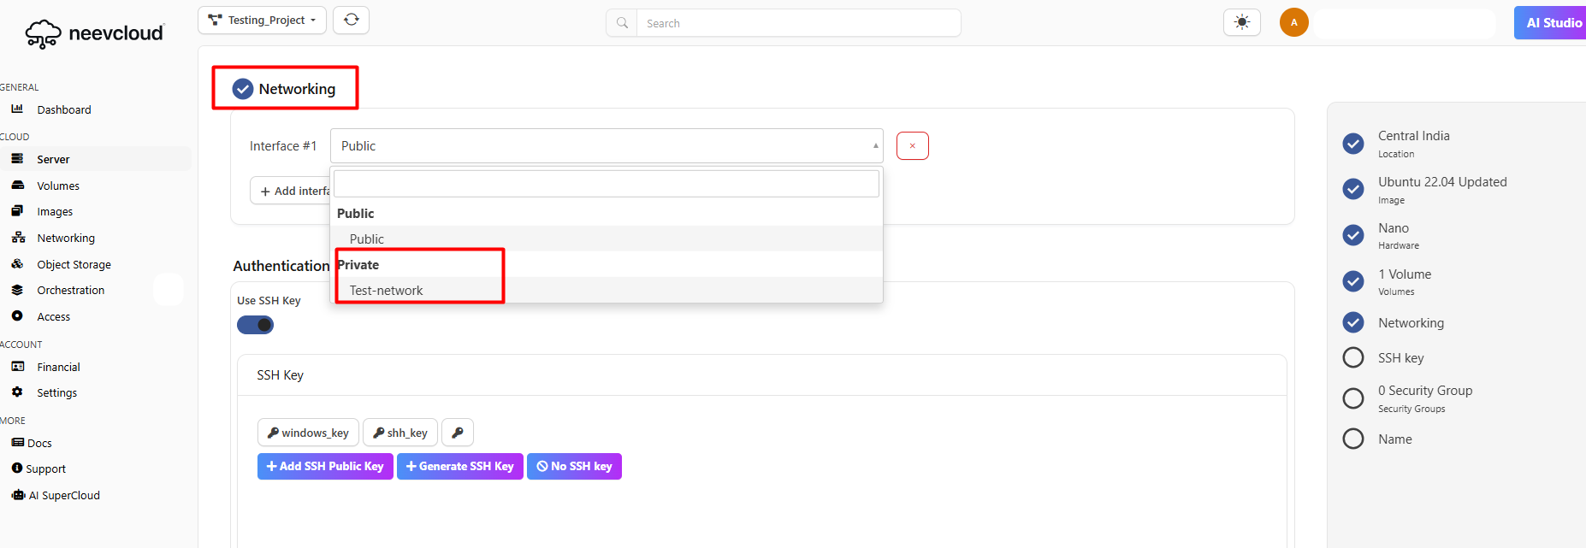Select the Name step circle

tap(1353, 439)
